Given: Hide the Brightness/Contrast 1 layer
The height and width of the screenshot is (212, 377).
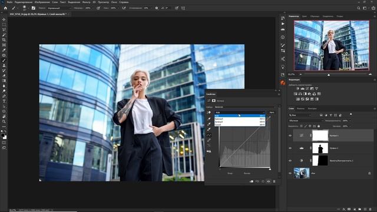Looking at the screenshot, I should 290,161.
